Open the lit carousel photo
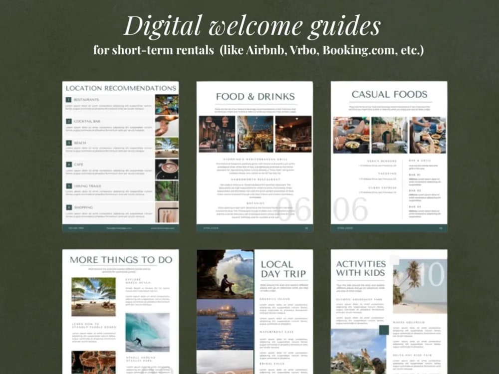Viewport: 499px width, 374px height. 94,363
